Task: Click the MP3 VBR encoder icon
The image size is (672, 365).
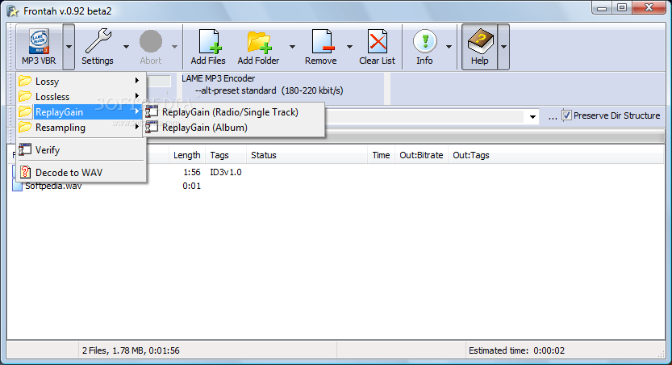Action: coord(39,42)
